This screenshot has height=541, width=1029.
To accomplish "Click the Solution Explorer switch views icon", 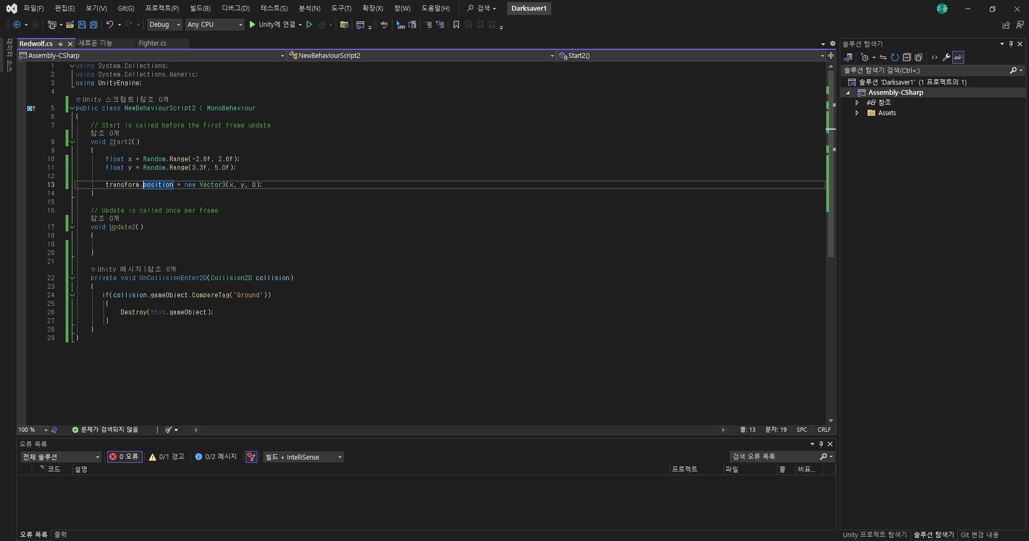I will click(848, 57).
